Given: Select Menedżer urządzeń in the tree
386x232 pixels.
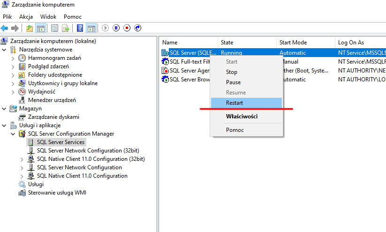Looking at the screenshot, I should tap(52, 100).
